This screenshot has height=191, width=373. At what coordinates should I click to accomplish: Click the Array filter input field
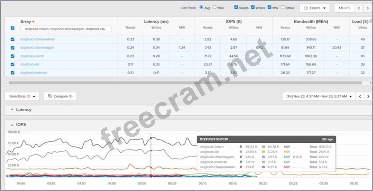66,29
